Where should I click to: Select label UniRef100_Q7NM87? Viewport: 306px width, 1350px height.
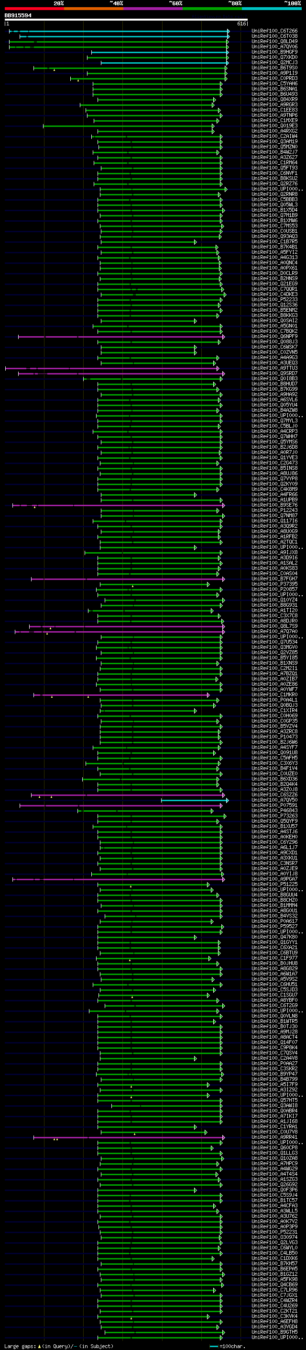pos(274,515)
